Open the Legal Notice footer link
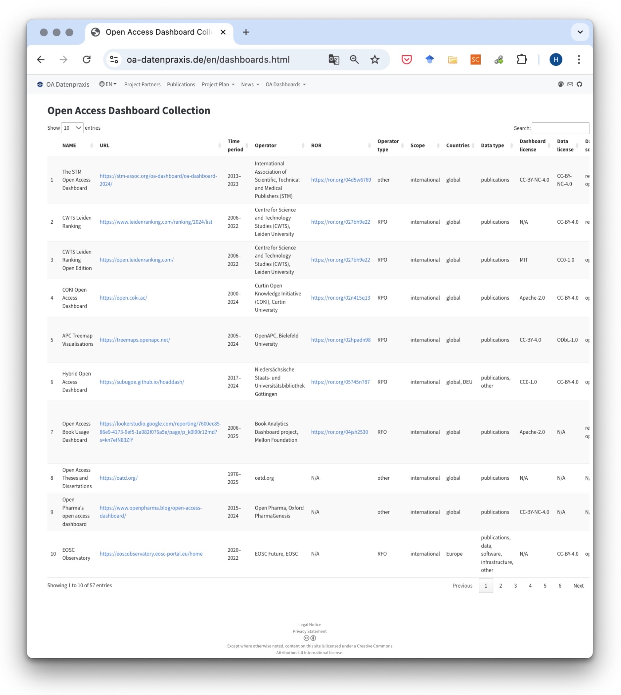Image resolution: width=621 pixels, height=695 pixels. point(309,625)
